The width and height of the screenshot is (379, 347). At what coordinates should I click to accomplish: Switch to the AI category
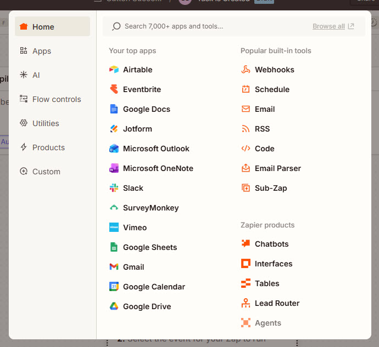(52, 75)
